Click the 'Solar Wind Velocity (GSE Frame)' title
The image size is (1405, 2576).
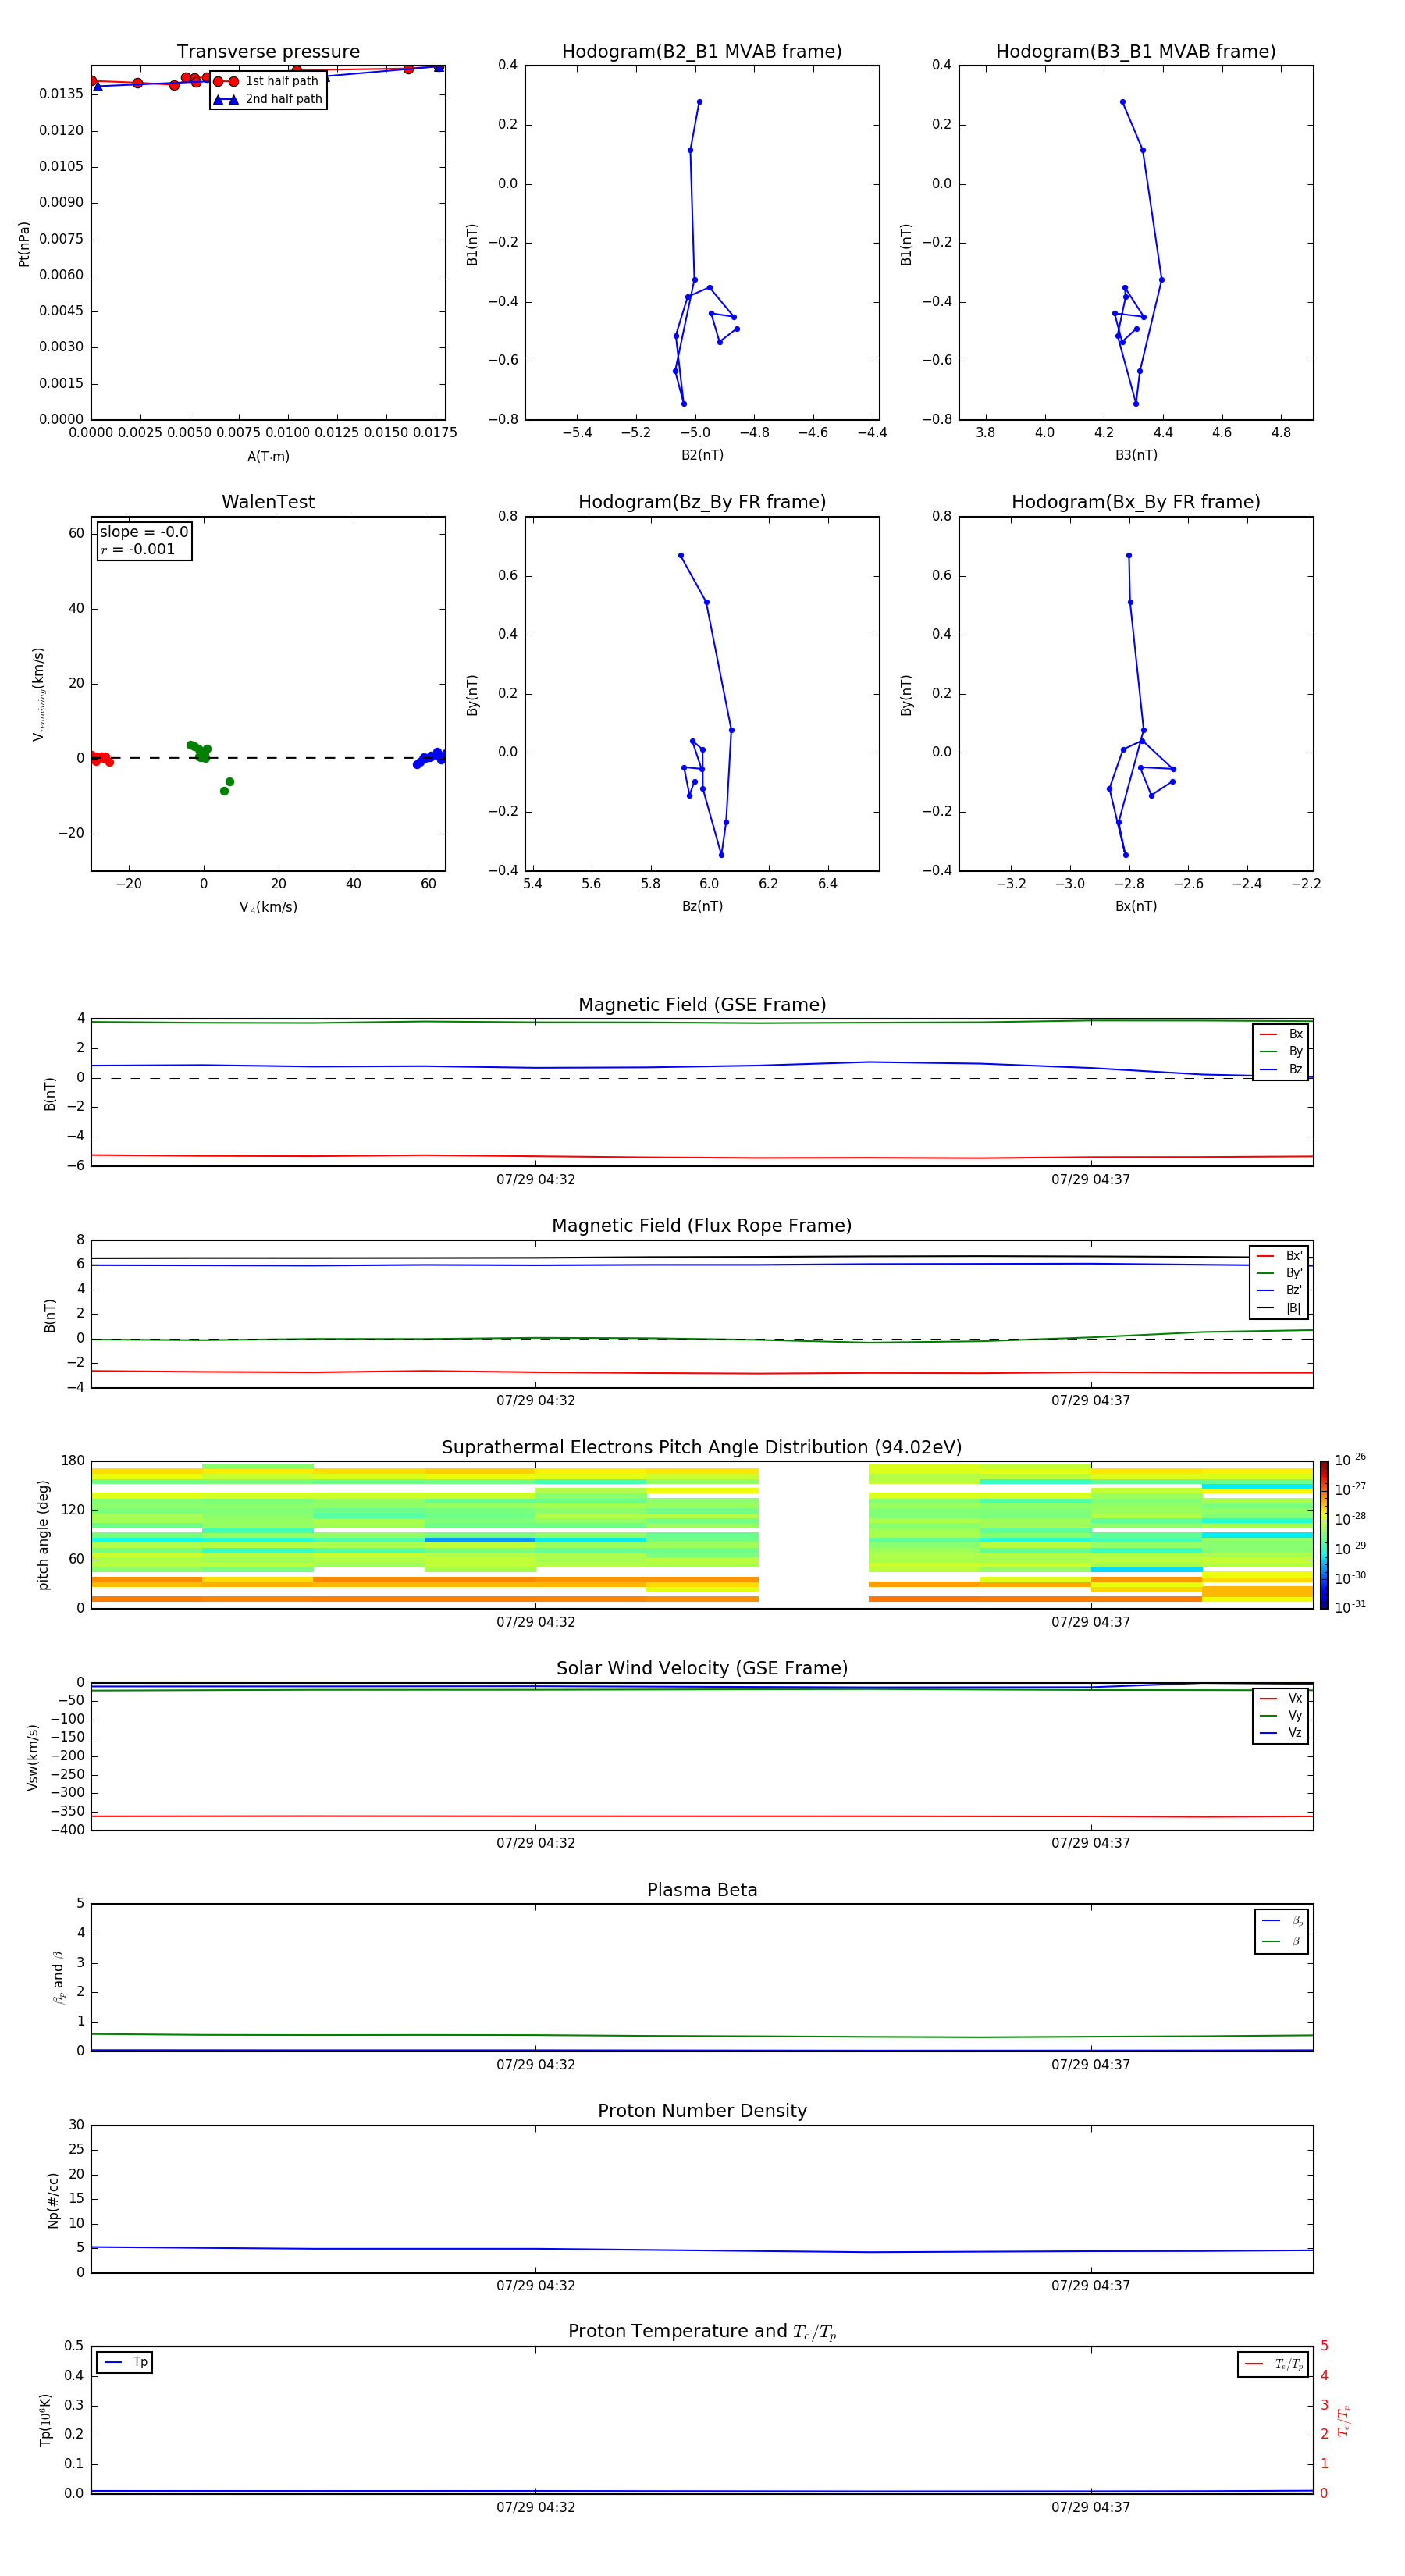(x=702, y=1669)
